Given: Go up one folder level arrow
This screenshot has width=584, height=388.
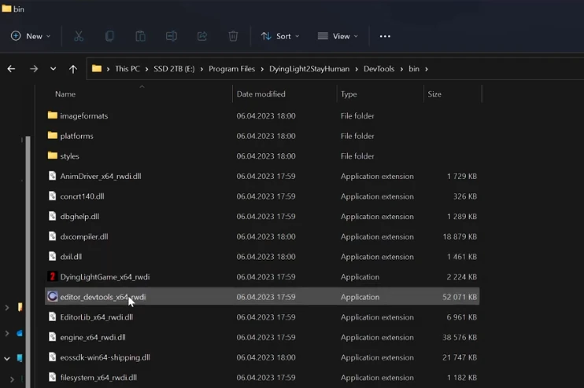Looking at the screenshot, I should click(73, 69).
